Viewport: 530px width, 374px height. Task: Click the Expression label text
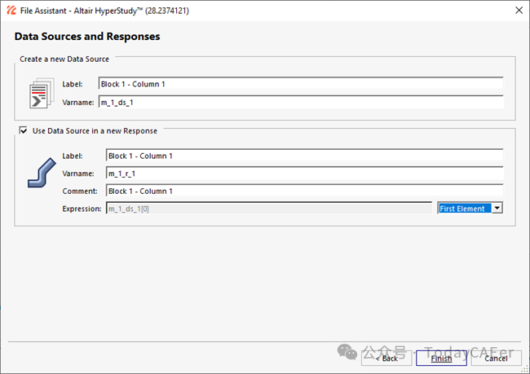(82, 209)
